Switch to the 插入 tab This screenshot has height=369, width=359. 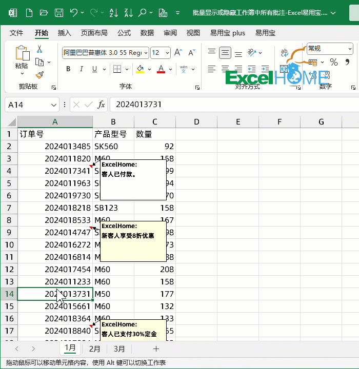[64, 33]
